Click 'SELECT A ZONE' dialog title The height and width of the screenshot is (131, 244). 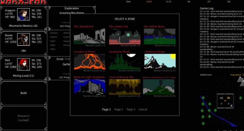(125, 19)
